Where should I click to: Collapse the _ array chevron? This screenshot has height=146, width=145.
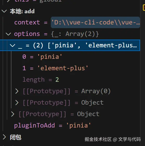coord(12,45)
